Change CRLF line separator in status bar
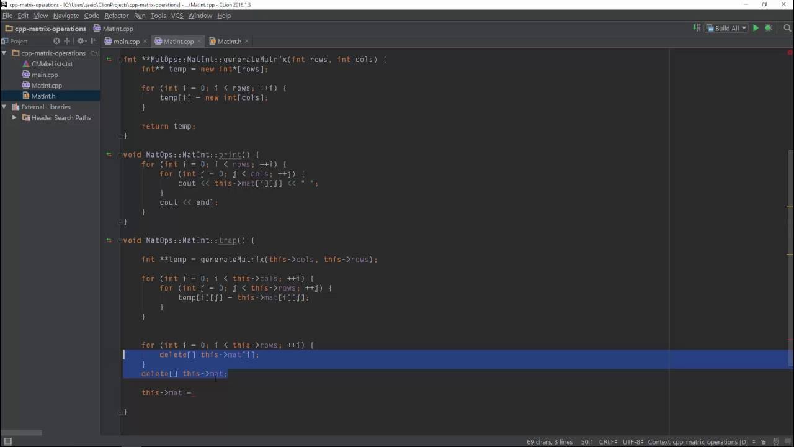794x447 pixels. pos(608,442)
